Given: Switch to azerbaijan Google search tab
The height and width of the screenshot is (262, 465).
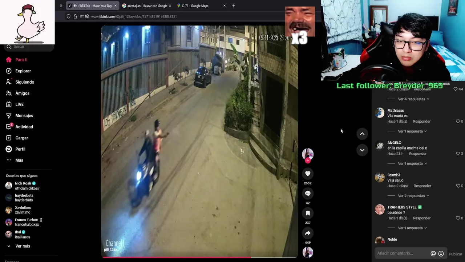Looking at the screenshot, I should tap(146, 6).
